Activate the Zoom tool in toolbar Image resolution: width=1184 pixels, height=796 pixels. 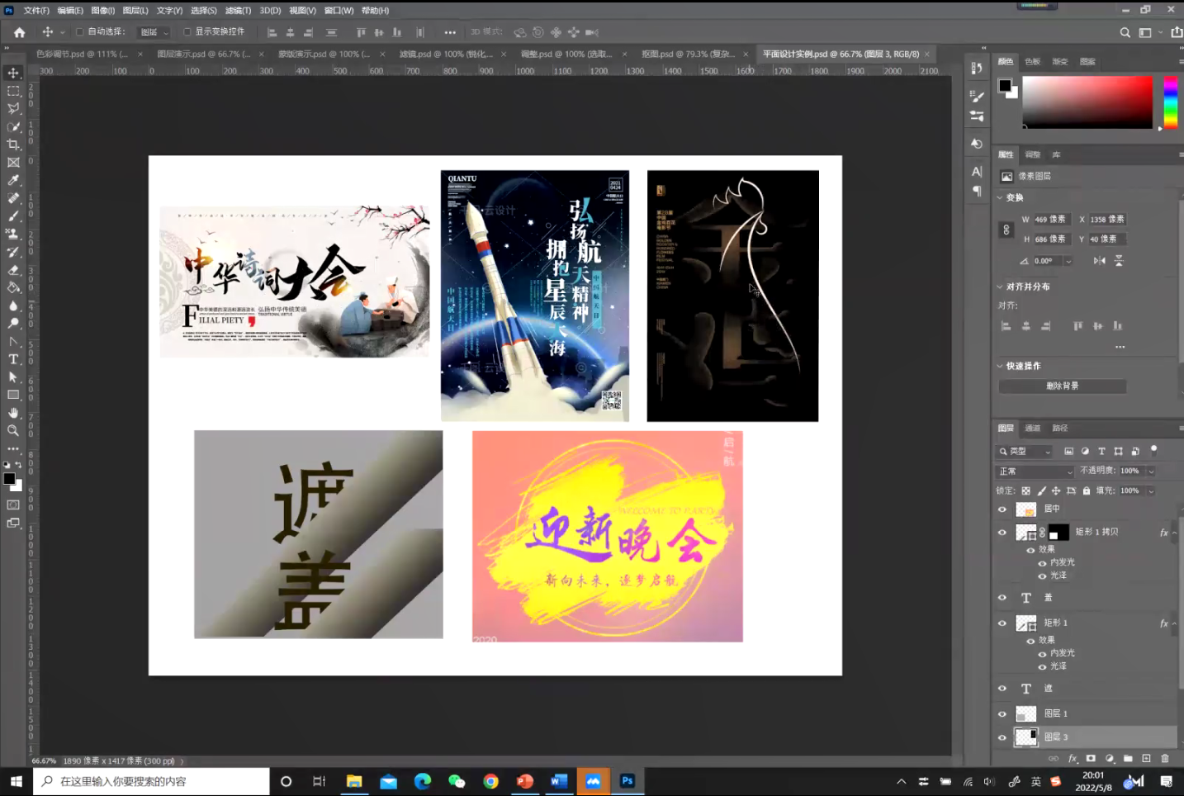point(13,431)
